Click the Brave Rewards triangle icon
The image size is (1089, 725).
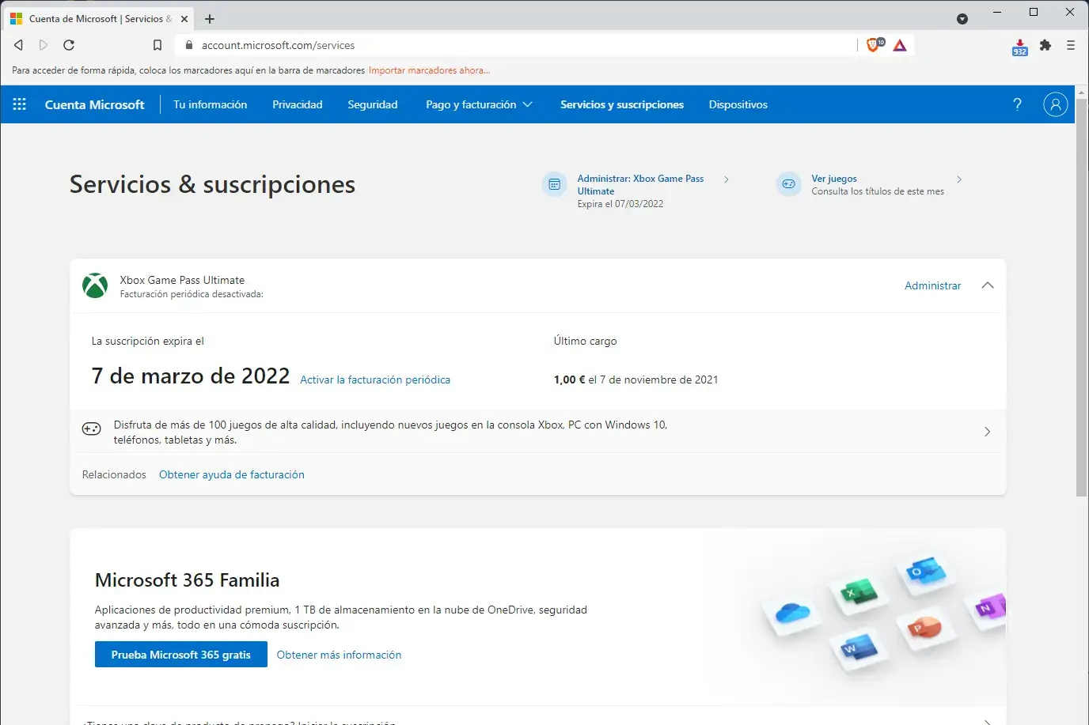pyautogui.click(x=900, y=45)
